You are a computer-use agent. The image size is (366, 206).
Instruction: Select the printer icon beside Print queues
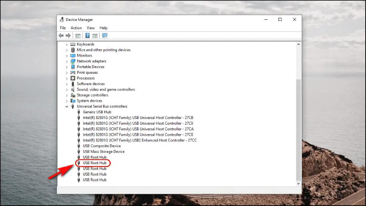pyautogui.click(x=73, y=73)
